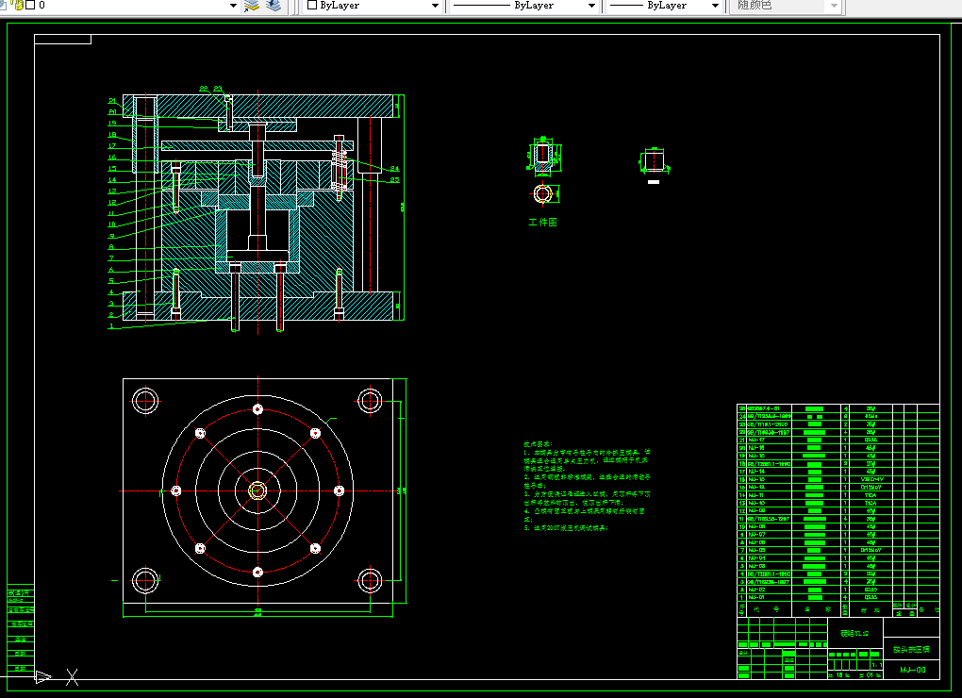Select the center hole in the plan view
This screenshot has width=962, height=698.
click(257, 490)
